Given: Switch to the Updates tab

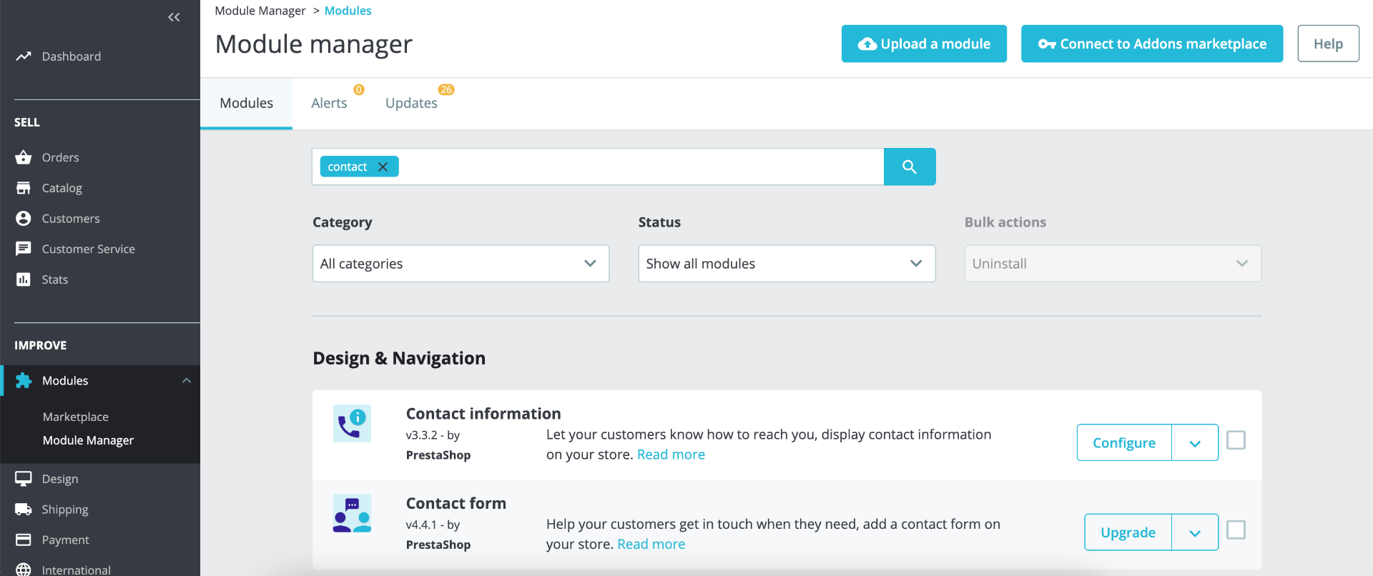Looking at the screenshot, I should coord(411,103).
